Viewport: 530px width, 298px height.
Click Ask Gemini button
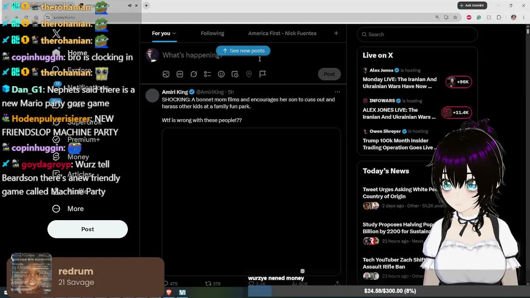point(472,5)
